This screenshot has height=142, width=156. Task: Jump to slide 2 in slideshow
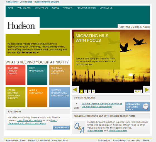pos(85,91)
